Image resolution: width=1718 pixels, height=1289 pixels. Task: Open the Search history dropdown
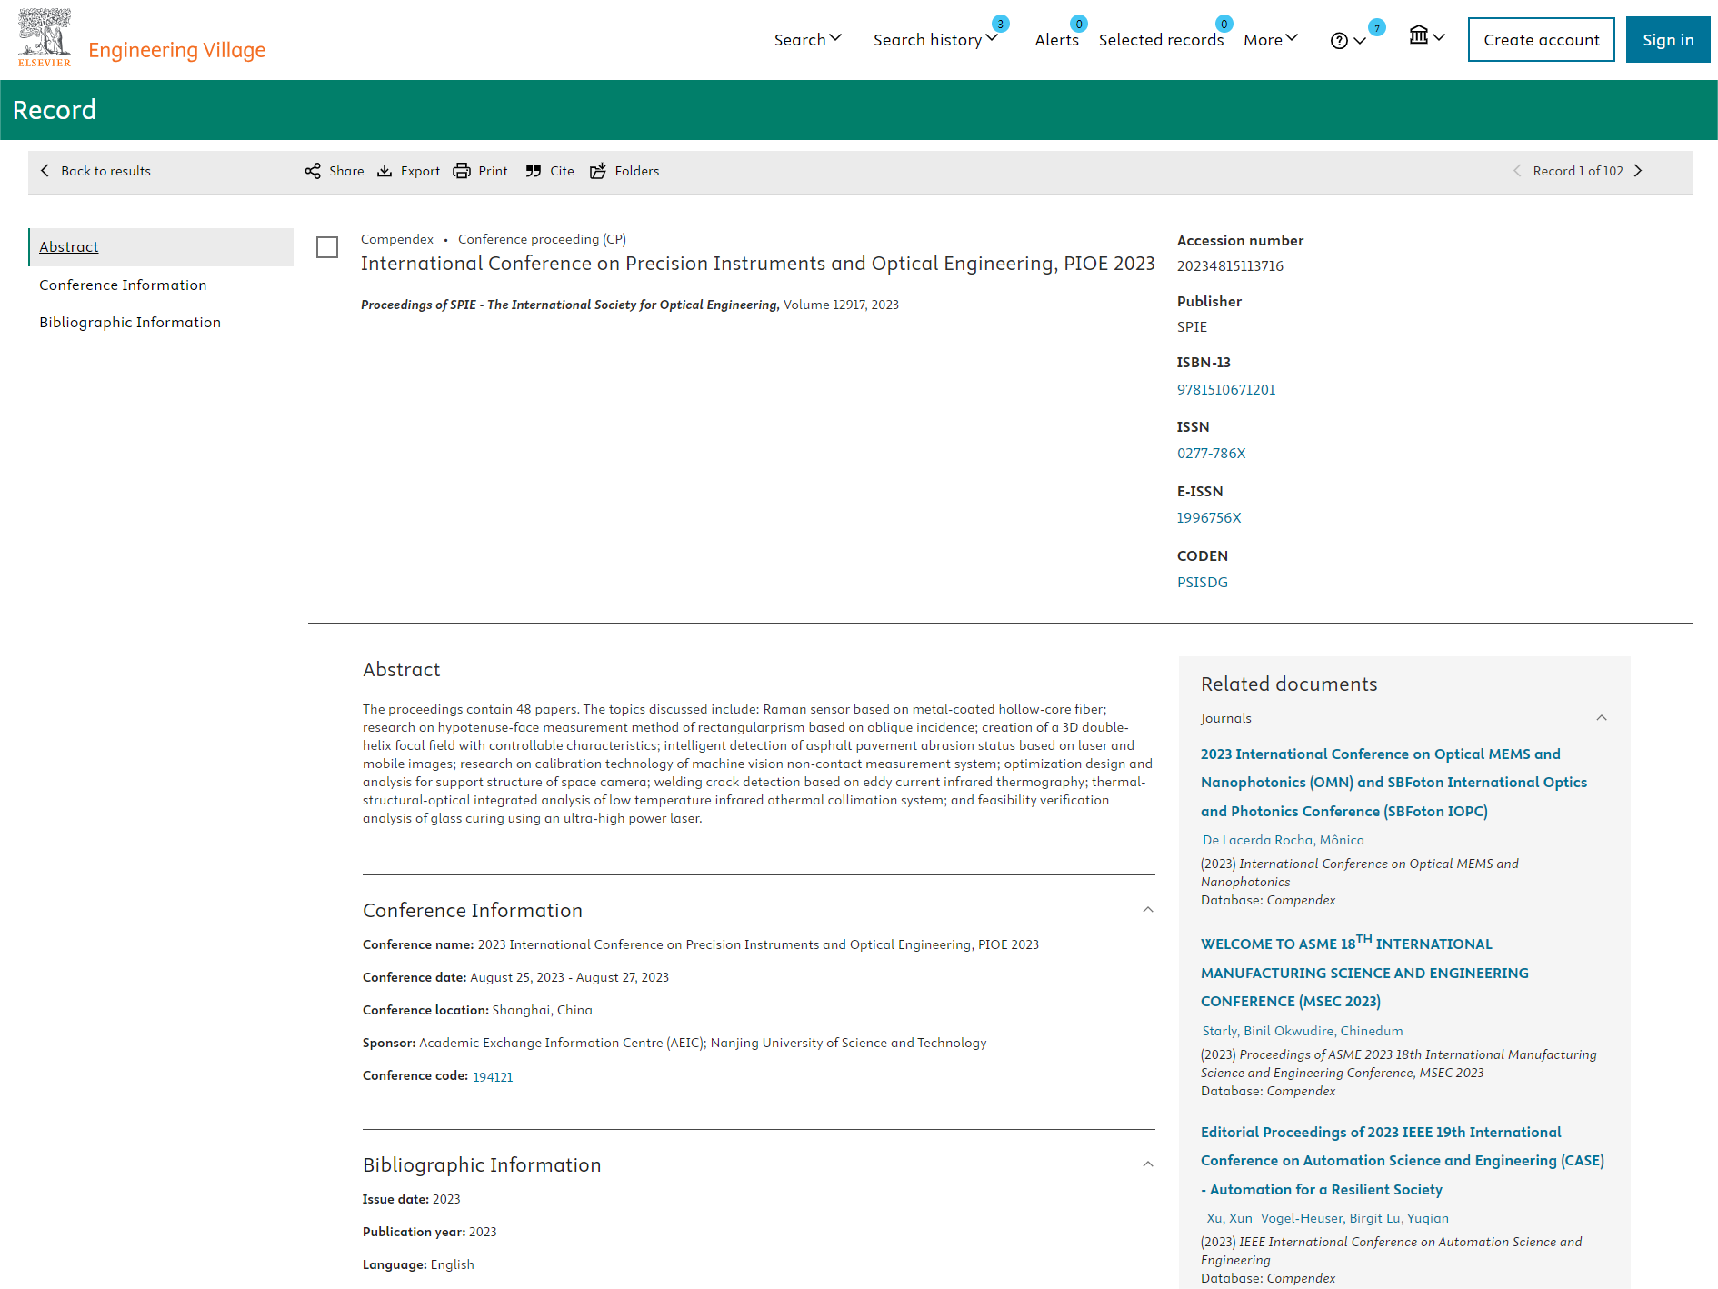point(935,39)
